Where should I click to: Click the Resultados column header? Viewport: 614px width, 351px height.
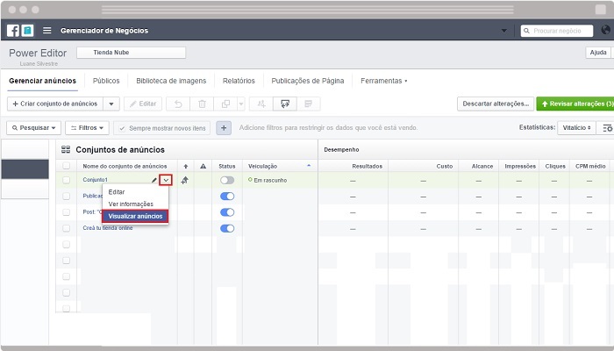point(367,166)
